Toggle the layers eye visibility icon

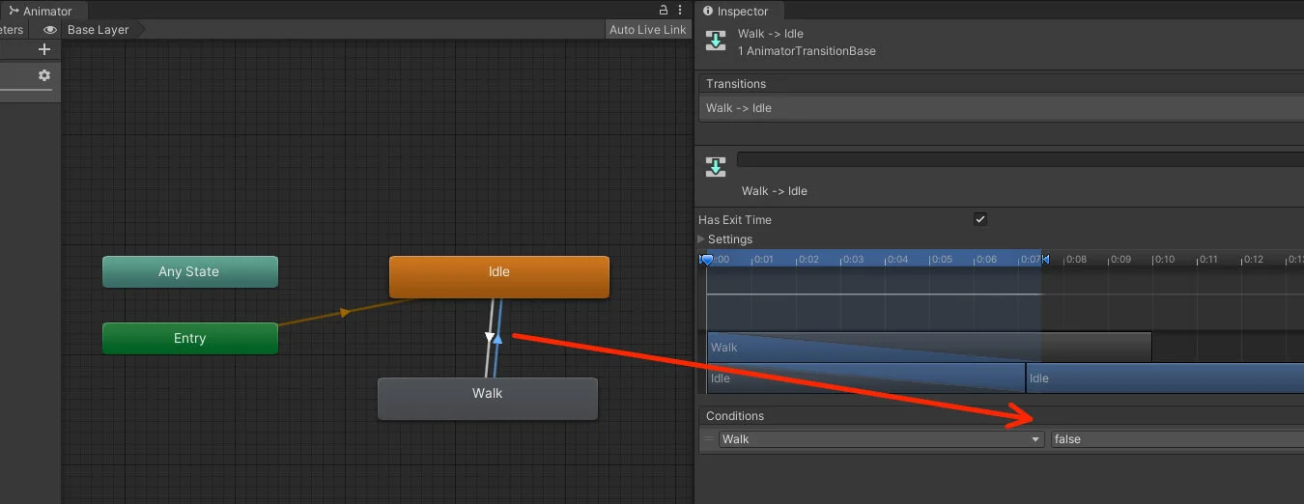(49, 30)
